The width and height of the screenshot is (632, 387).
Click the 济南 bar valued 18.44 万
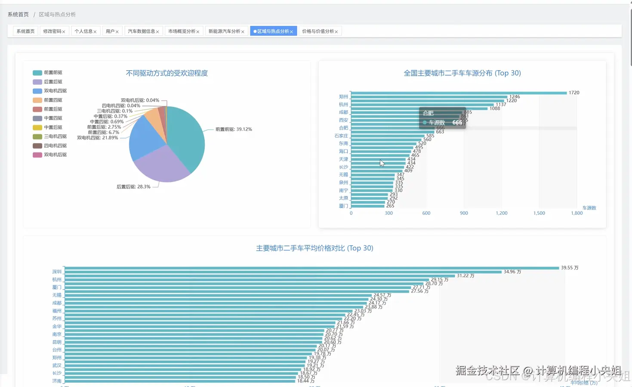click(x=180, y=381)
